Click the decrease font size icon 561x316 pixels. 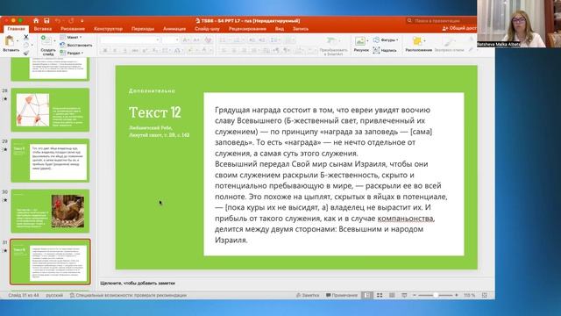(196, 40)
